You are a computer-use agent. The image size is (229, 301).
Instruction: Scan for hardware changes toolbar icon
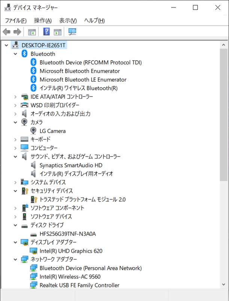pyautogui.click(x=72, y=32)
